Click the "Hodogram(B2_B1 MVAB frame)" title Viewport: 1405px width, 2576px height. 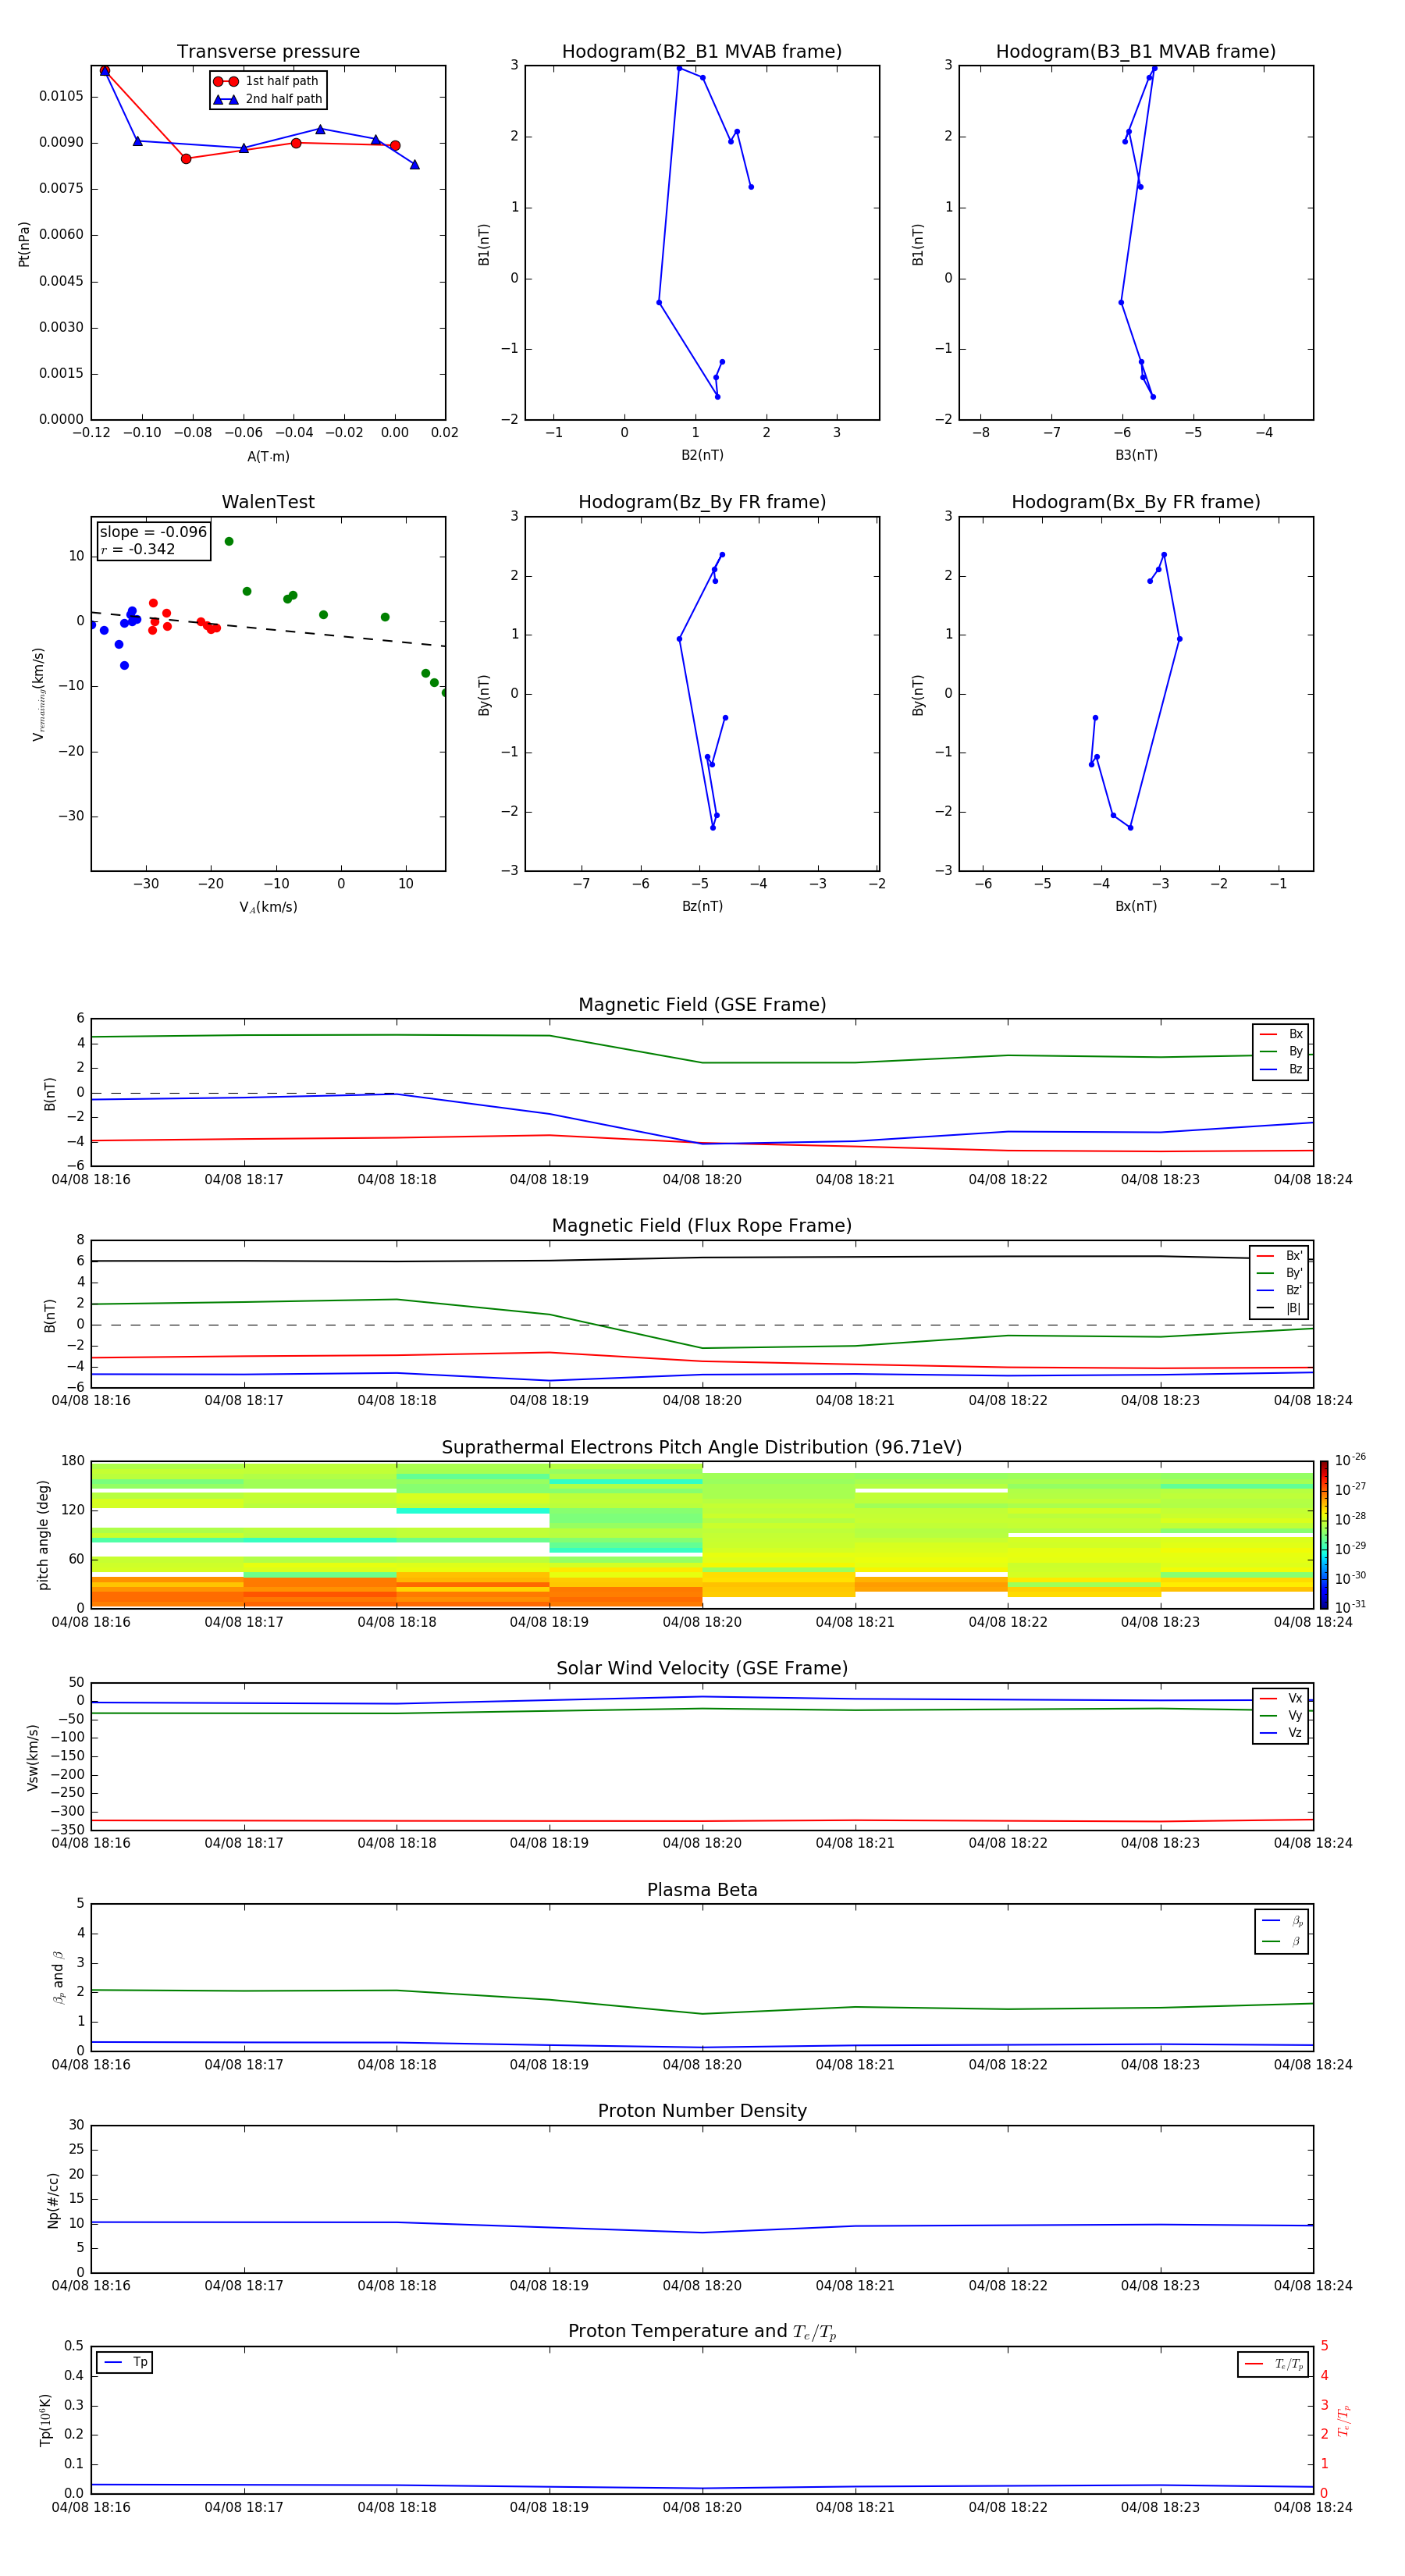coord(702,52)
